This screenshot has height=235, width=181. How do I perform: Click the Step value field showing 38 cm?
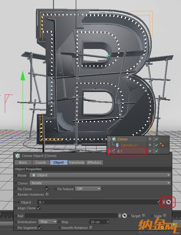[99, 222]
